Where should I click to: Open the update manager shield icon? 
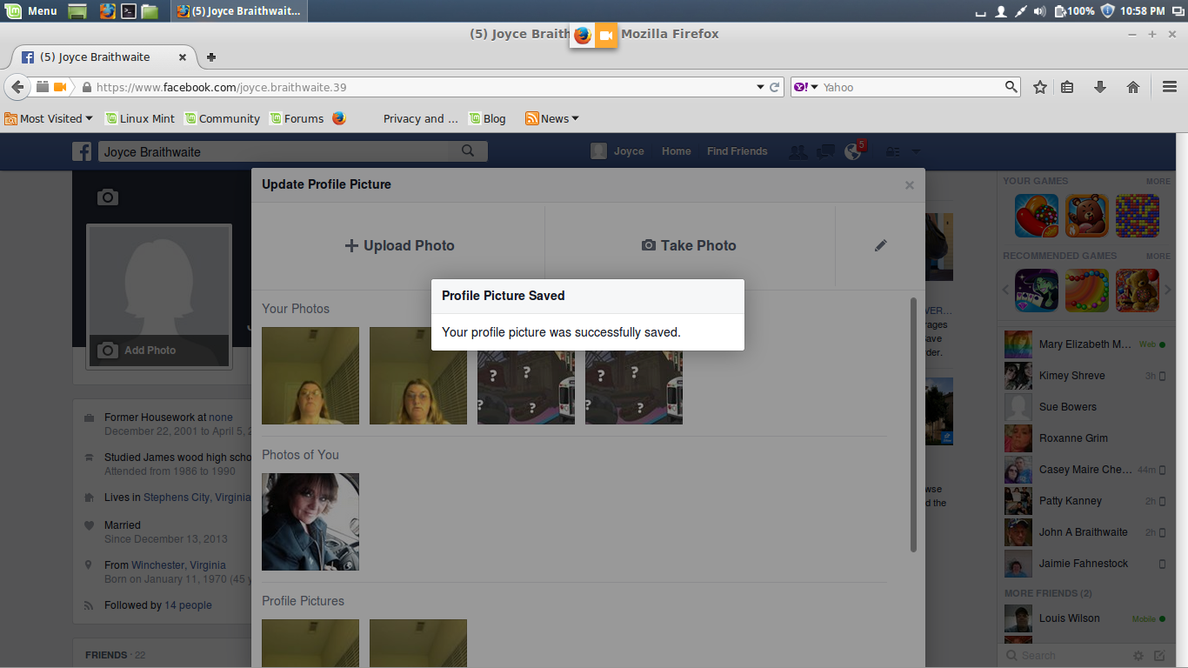tap(1107, 11)
